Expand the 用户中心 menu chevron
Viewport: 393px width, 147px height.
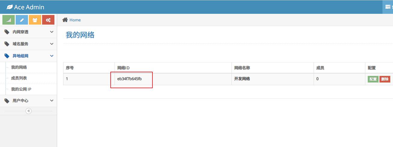[52, 101]
